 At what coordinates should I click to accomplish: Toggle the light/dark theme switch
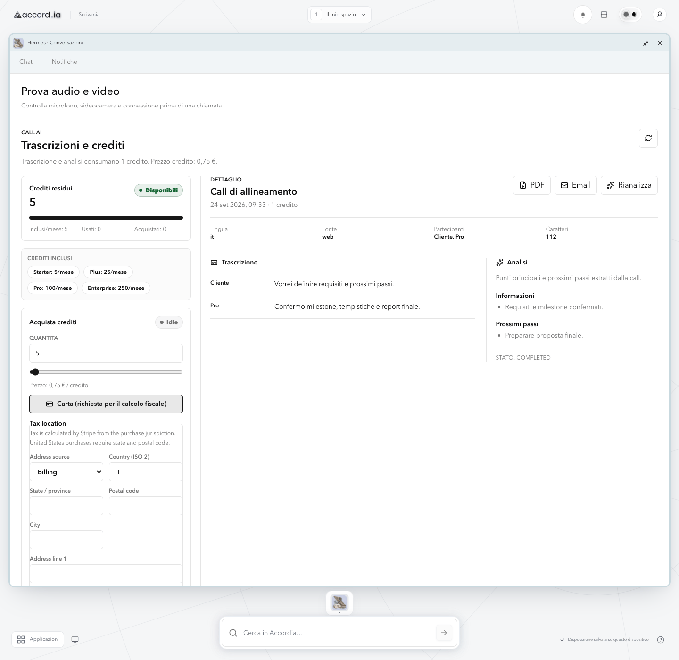pos(630,15)
